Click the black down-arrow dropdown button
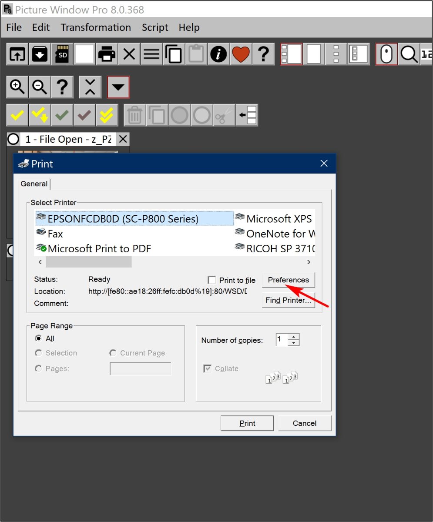The width and height of the screenshot is (433, 522). (x=118, y=87)
